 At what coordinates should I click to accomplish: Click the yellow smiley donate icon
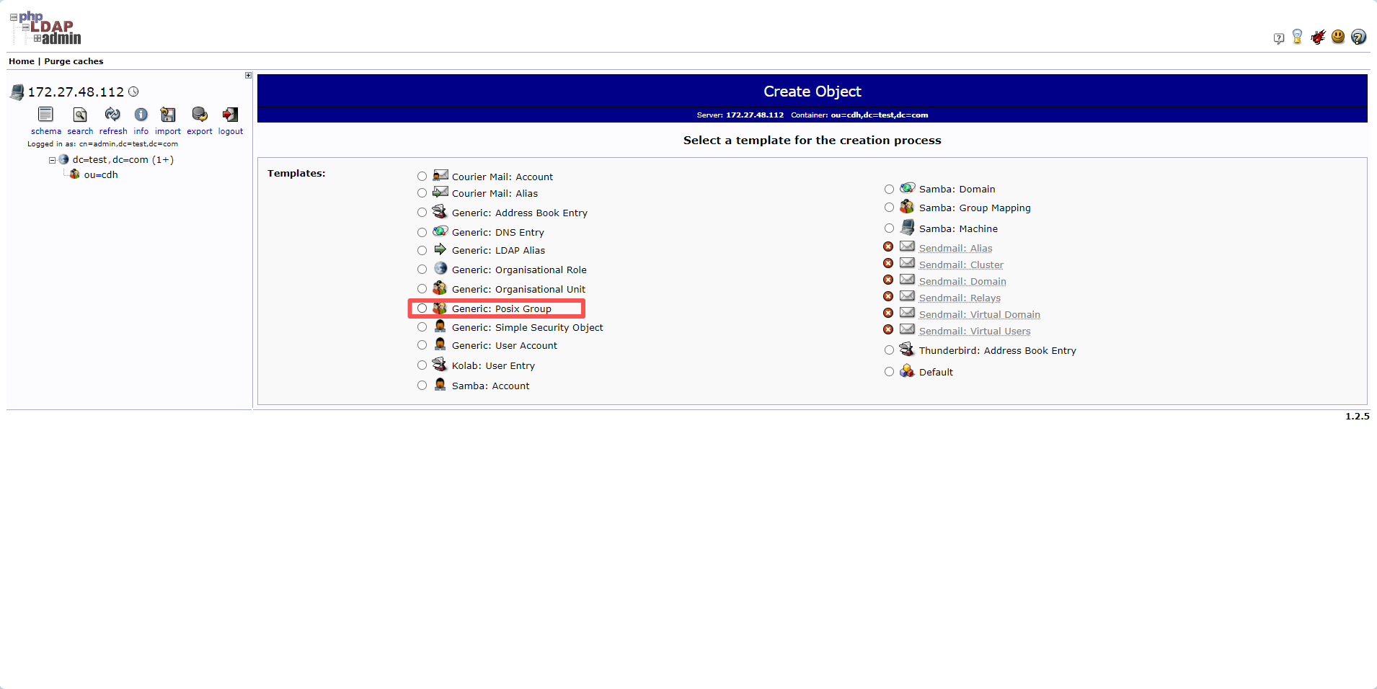click(x=1338, y=36)
